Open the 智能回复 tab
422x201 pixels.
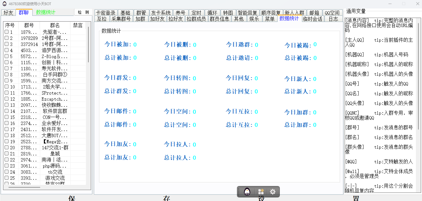click(248, 13)
